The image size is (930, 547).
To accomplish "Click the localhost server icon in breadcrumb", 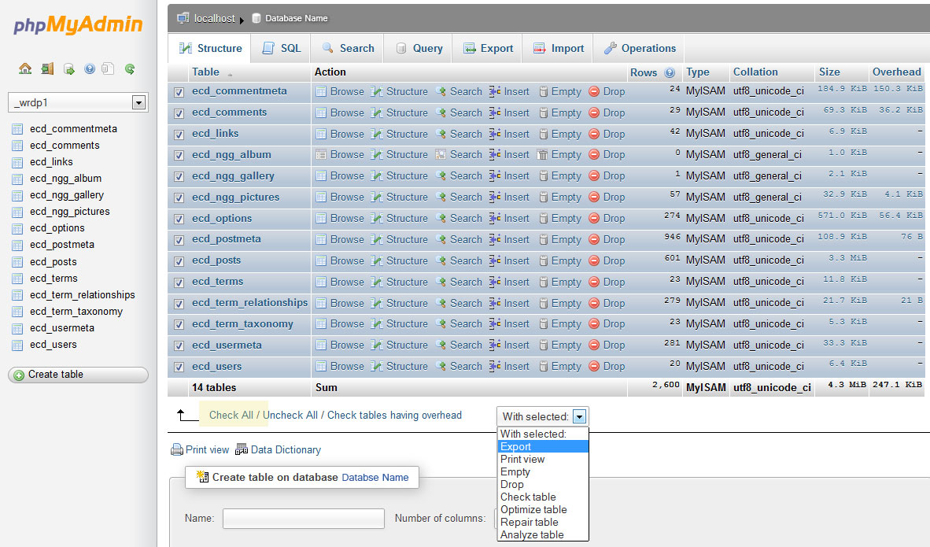I will pyautogui.click(x=183, y=18).
